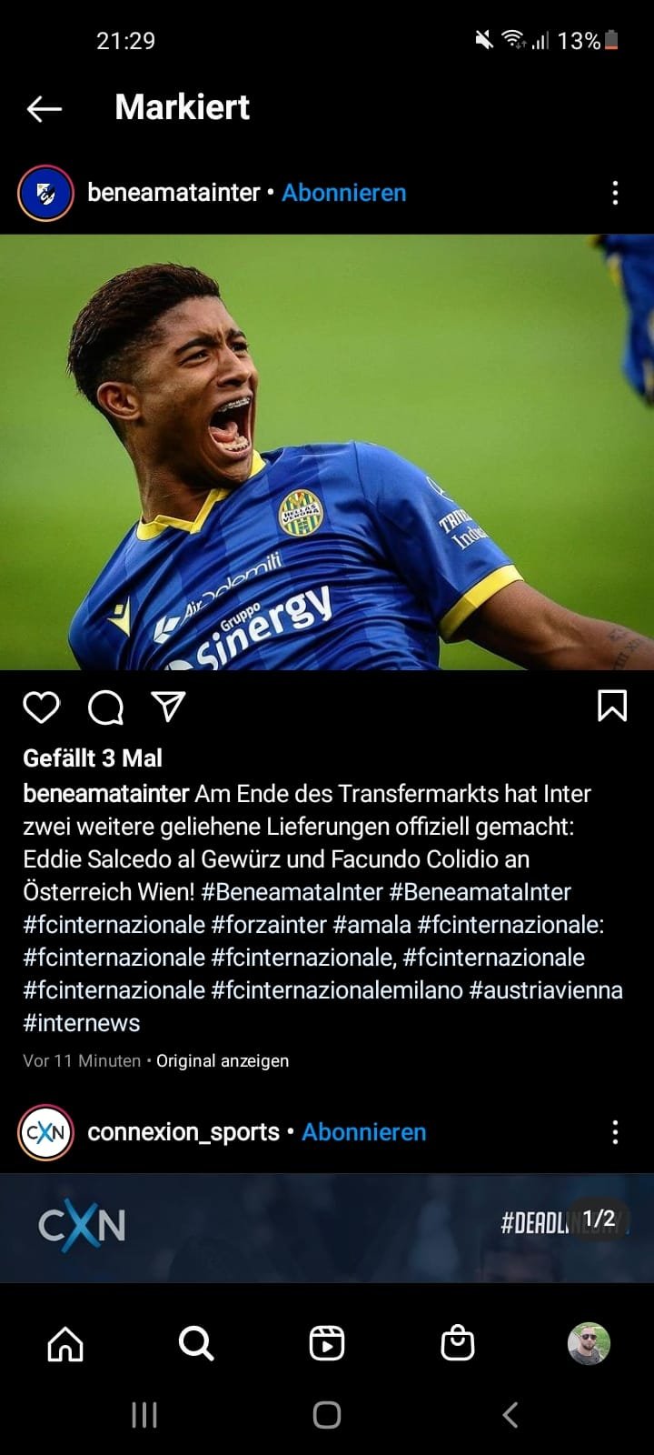This screenshot has height=1455, width=654.
Task: Open the Reels tab
Action: pyautogui.click(x=327, y=1343)
